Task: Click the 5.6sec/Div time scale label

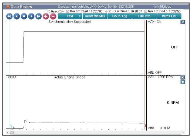Action: [56, 11]
